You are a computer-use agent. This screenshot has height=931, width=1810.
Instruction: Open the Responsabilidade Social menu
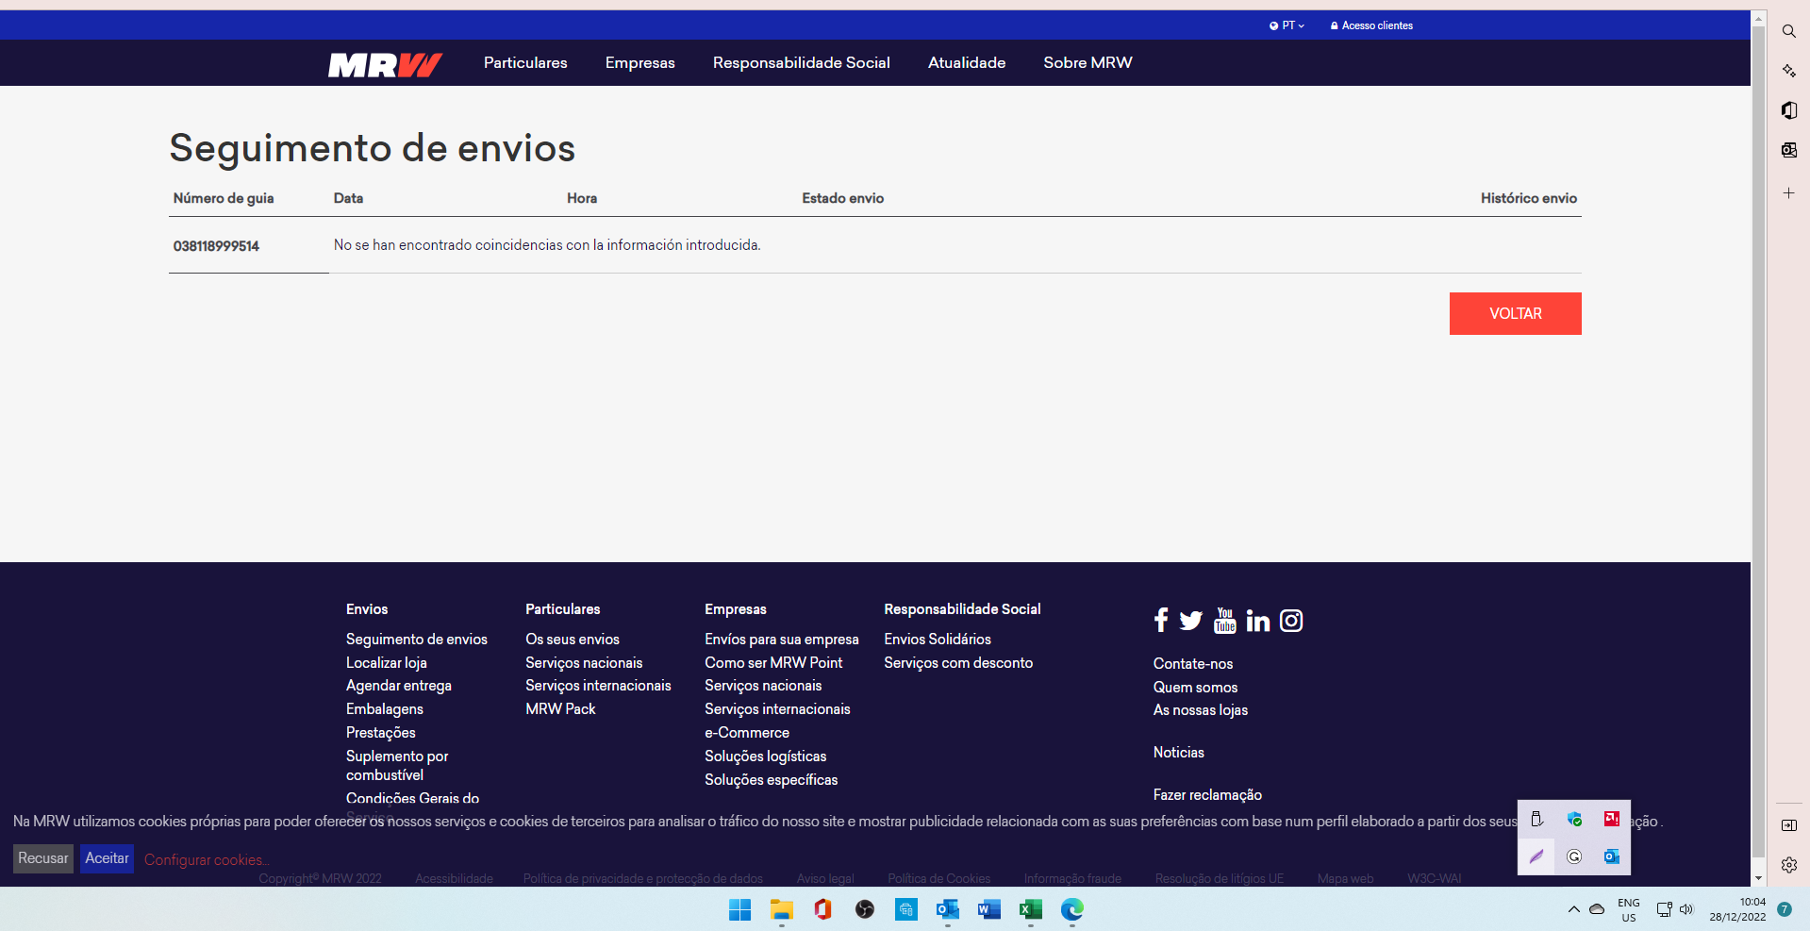800,62
